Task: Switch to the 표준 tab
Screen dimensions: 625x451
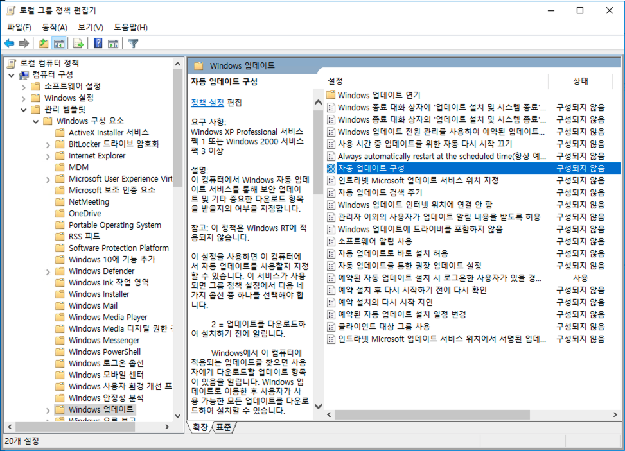Action: pyautogui.click(x=224, y=427)
